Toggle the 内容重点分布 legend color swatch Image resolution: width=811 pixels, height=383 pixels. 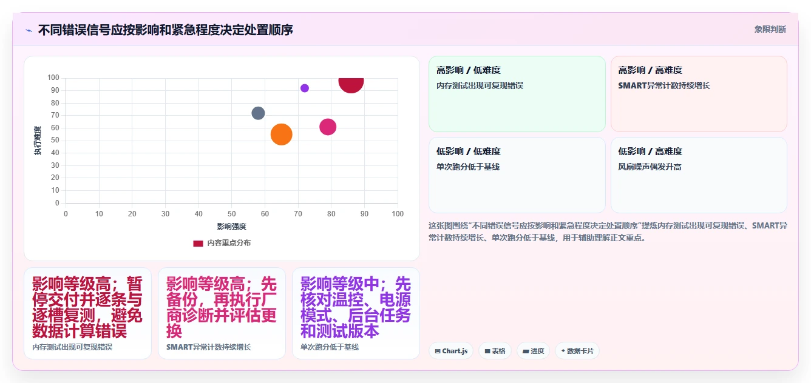[198, 243]
